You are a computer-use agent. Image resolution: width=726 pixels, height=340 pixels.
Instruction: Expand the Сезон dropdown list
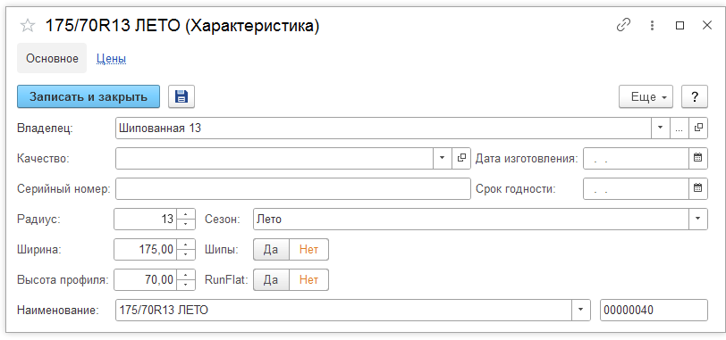pos(698,219)
